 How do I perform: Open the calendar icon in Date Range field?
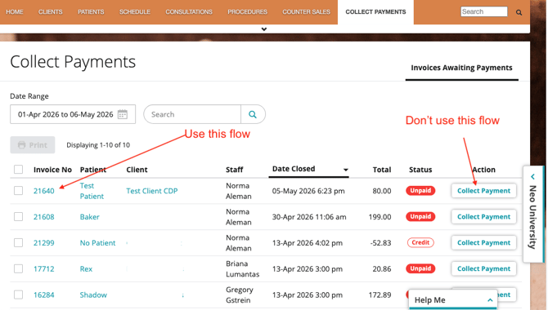[x=123, y=114]
